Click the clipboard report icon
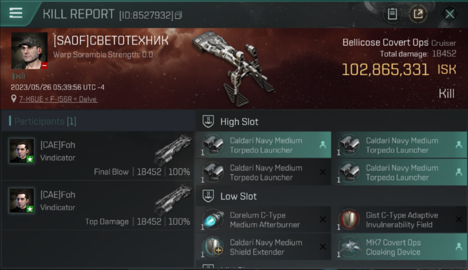468x270 pixels. click(x=392, y=14)
